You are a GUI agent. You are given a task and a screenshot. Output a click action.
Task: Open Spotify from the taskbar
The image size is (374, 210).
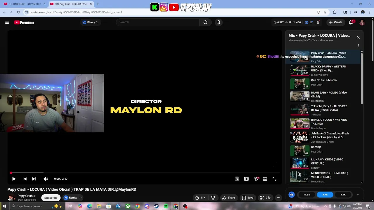166,206
